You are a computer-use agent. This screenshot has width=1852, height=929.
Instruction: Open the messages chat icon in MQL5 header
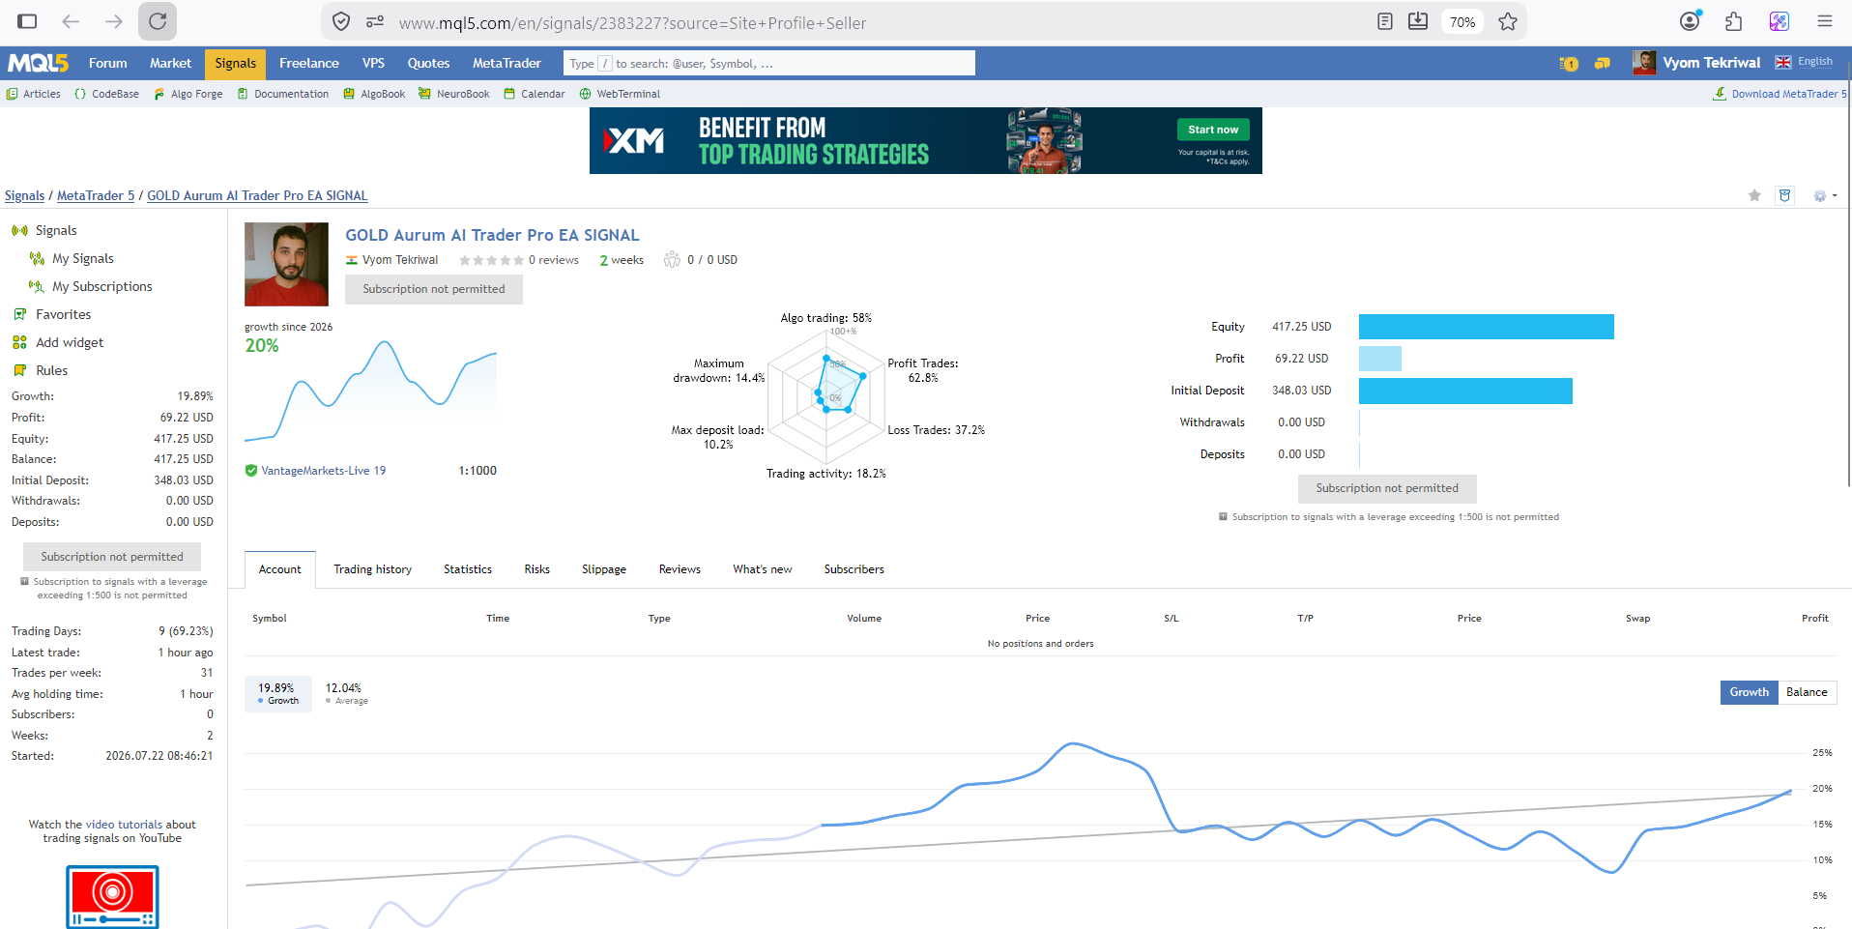click(1602, 64)
